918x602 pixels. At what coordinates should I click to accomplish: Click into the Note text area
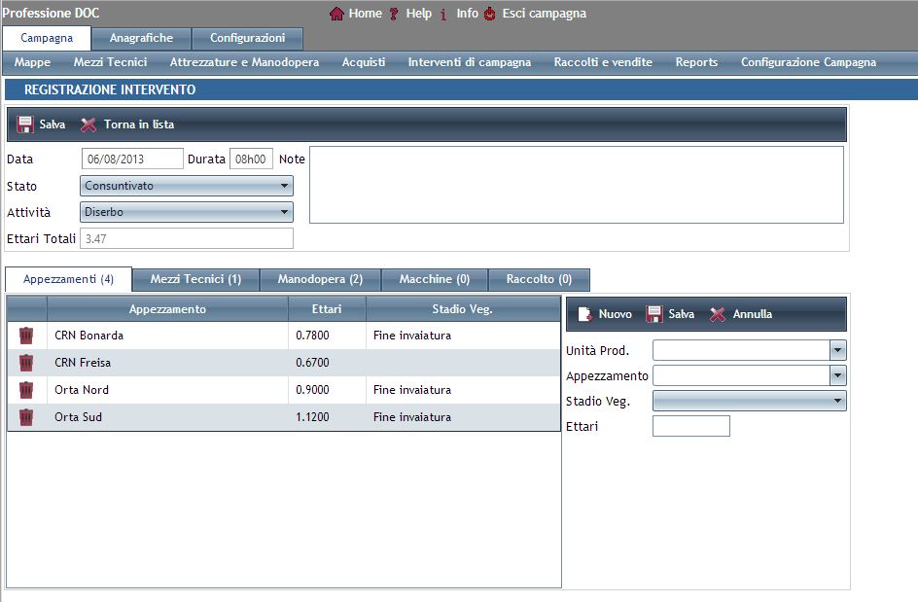point(576,185)
